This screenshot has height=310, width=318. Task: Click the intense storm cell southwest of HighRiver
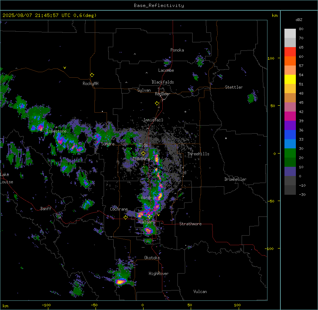point(121,282)
